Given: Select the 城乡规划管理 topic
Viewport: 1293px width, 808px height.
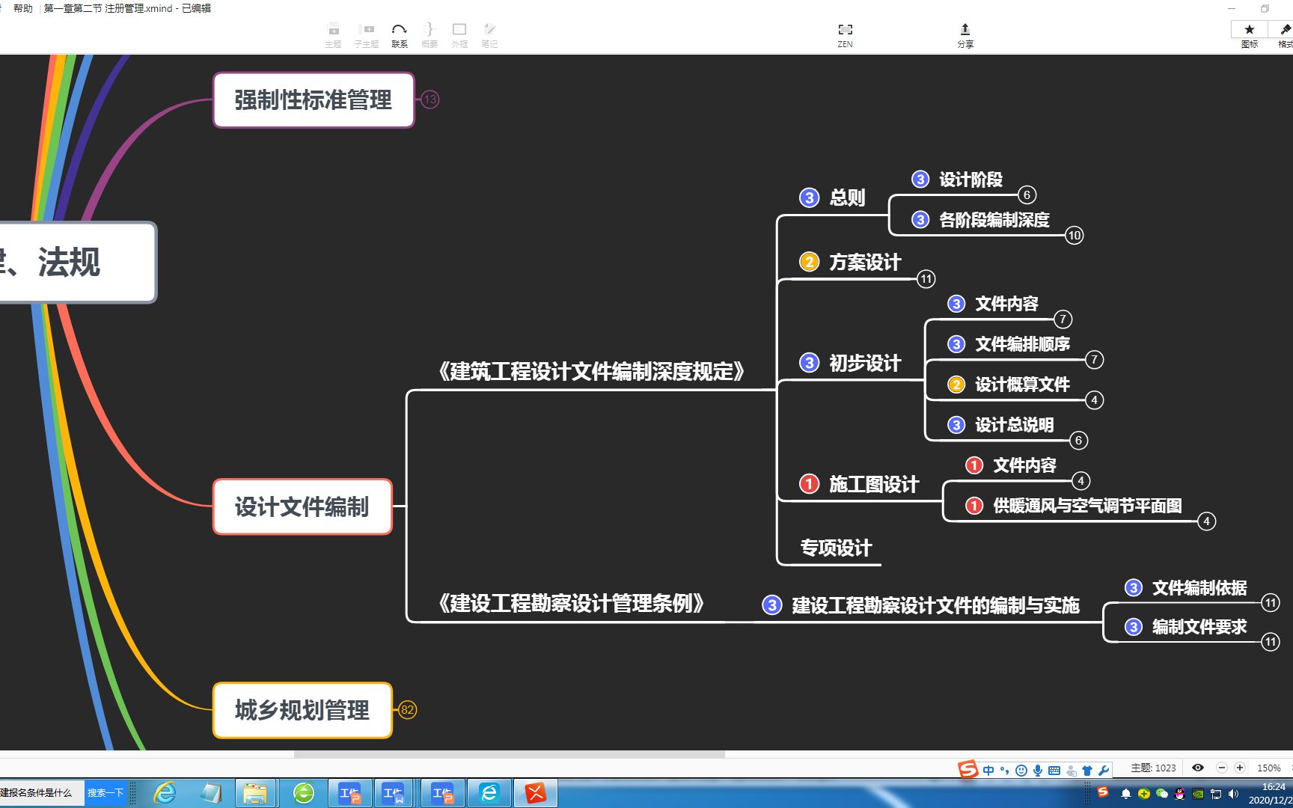Looking at the screenshot, I should point(302,710).
